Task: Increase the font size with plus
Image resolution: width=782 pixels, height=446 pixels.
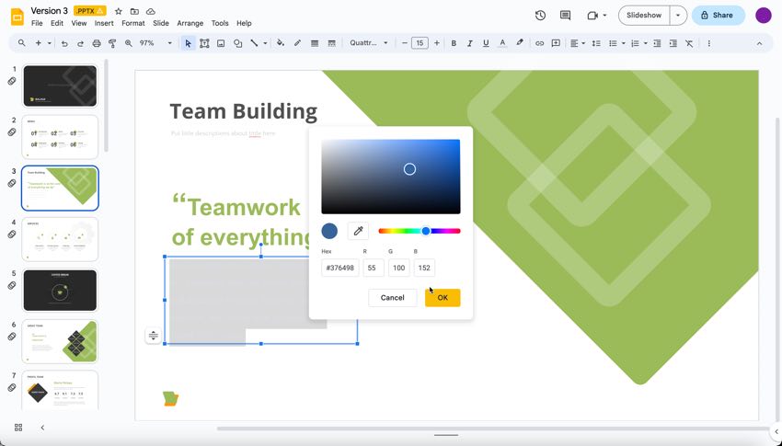Action: 436,43
